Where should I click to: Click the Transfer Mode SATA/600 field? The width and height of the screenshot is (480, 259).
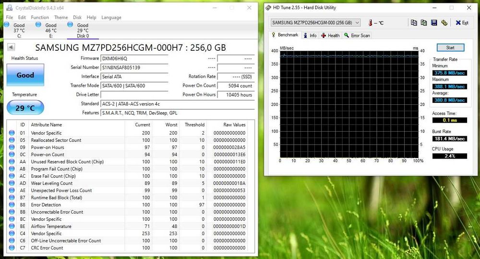tap(134, 86)
